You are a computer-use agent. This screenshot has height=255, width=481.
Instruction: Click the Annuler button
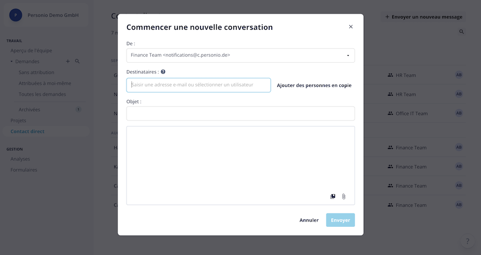309,220
